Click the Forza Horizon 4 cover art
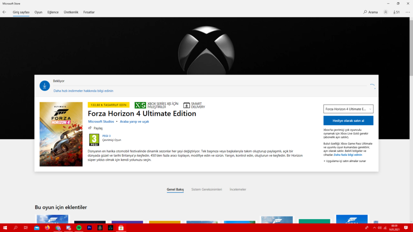Viewport: 413px width, 232px height. [x=61, y=134]
